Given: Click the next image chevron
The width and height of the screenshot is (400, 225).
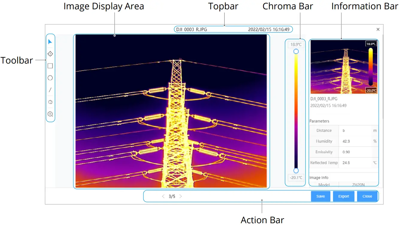Looking at the screenshot, I should [x=181, y=196].
